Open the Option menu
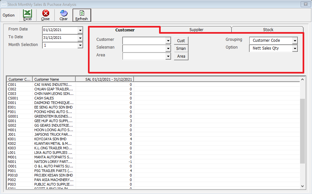Screen dimensions: 312x194 pos(8,15)
